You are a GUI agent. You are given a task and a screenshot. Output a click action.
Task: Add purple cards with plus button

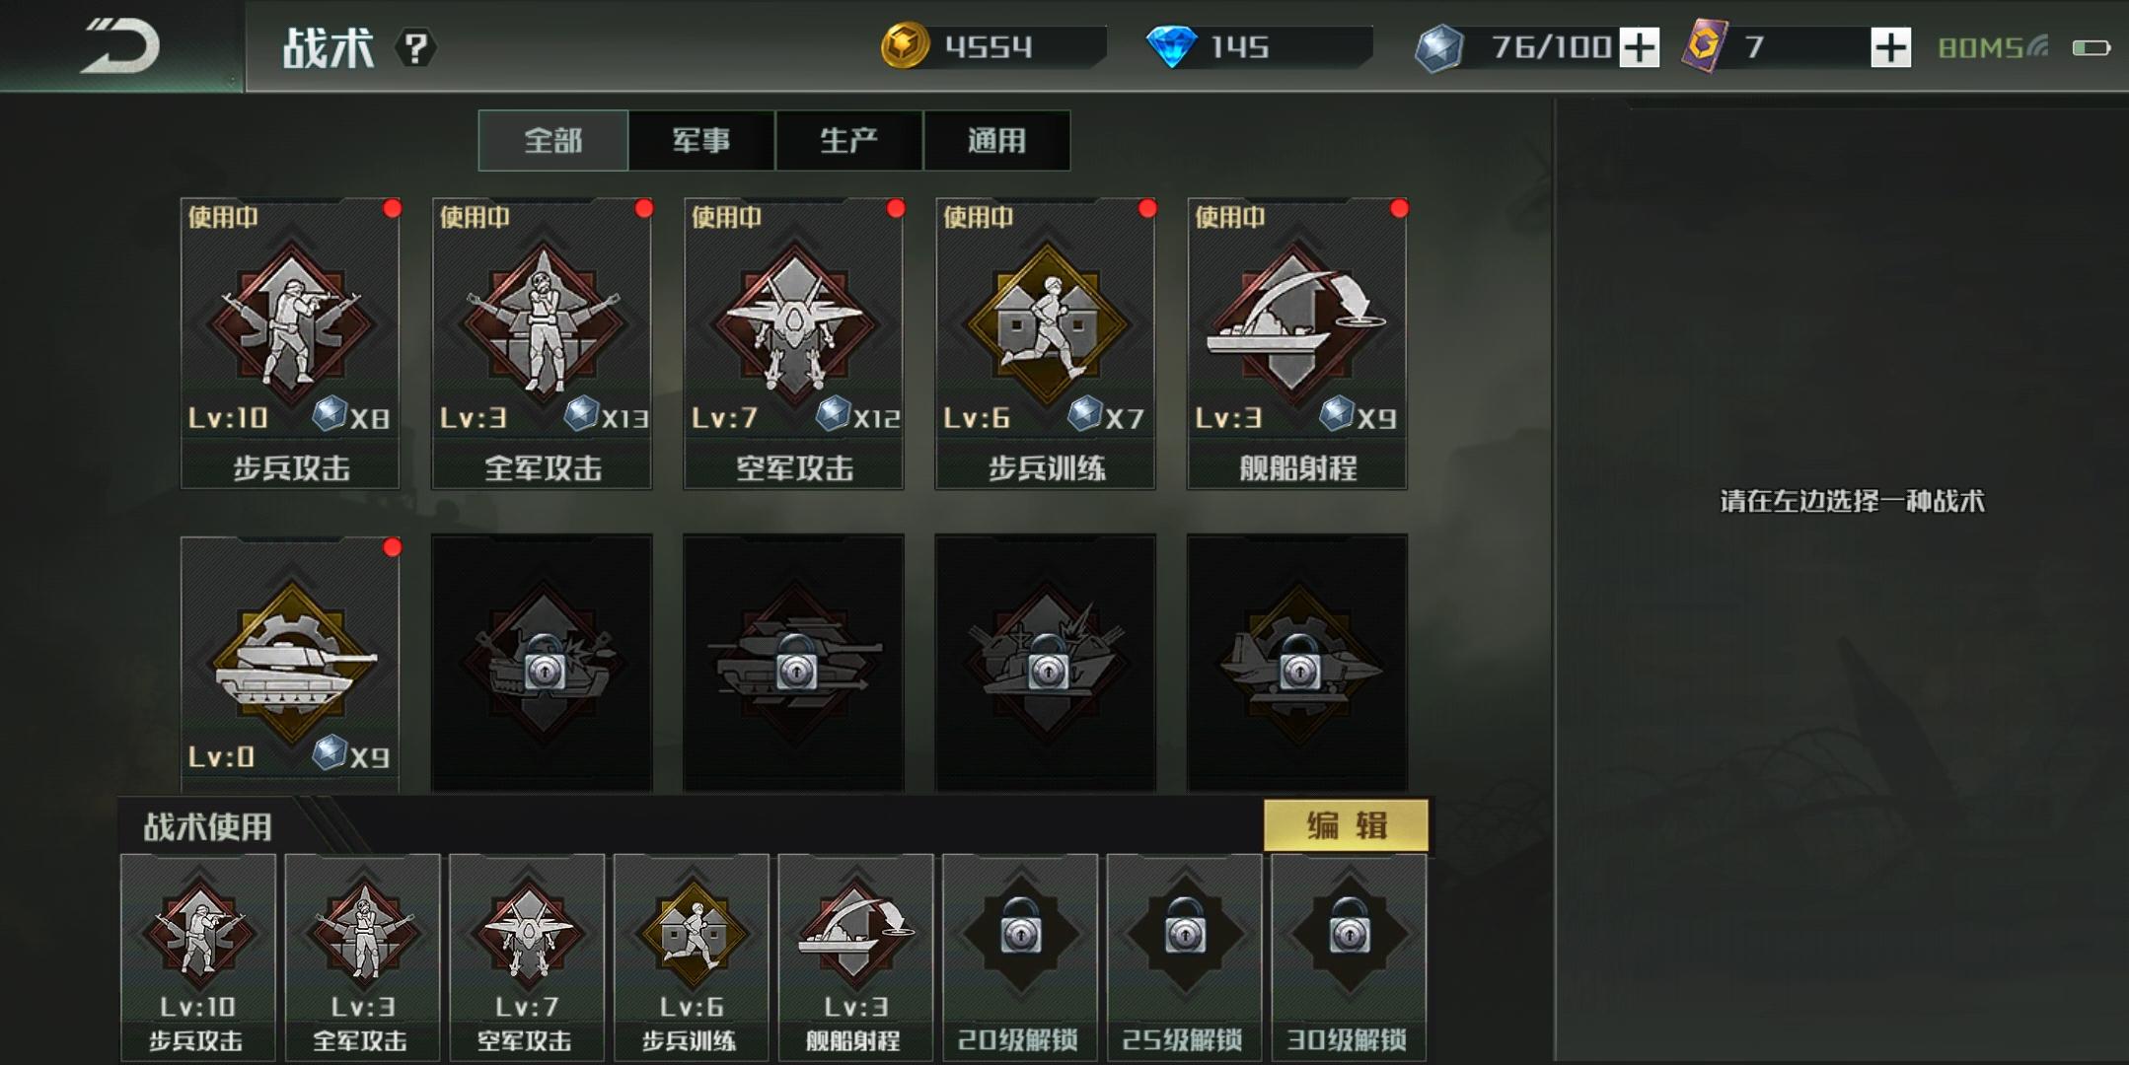1890,47
